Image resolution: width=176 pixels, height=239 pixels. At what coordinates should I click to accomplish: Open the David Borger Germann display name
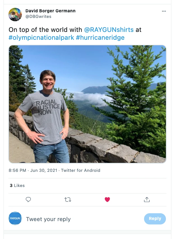coord(50,11)
